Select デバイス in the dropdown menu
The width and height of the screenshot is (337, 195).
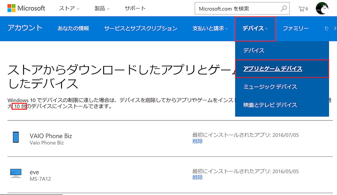(x=282, y=50)
